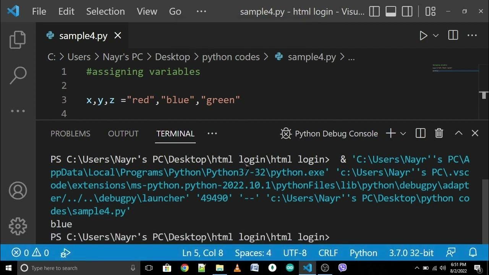This screenshot has height=275, width=489.
Task: Click the Ln 5, Col 8 cursor position
Action: (202, 253)
